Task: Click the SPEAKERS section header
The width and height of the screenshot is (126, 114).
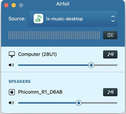Action: pos(19,82)
